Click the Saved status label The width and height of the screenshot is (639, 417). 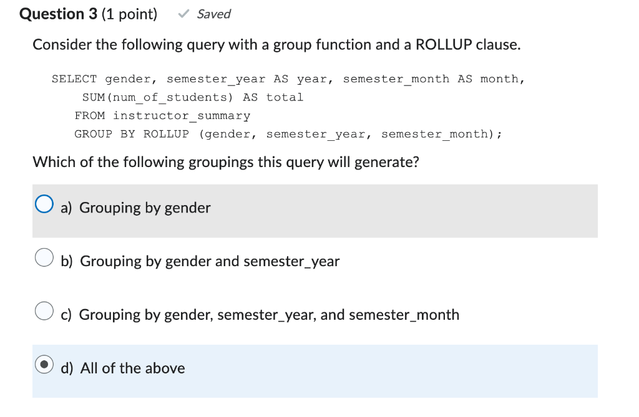point(214,14)
